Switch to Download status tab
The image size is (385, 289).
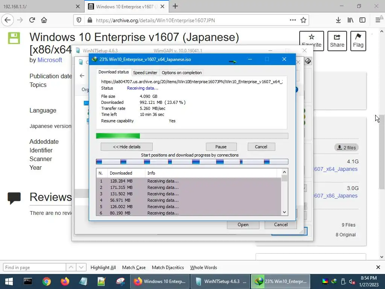click(x=114, y=72)
